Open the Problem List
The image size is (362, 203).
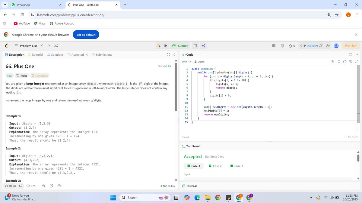26,46
